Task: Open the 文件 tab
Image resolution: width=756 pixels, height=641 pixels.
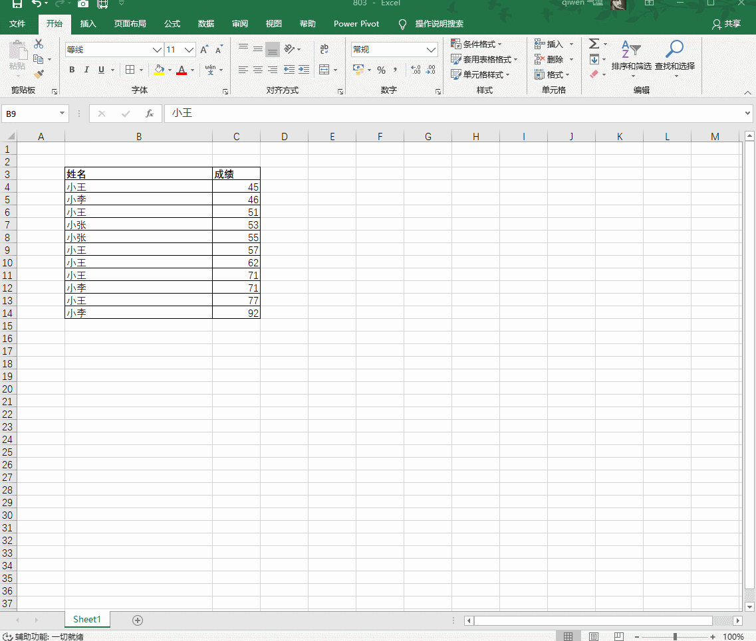Action: (17, 24)
